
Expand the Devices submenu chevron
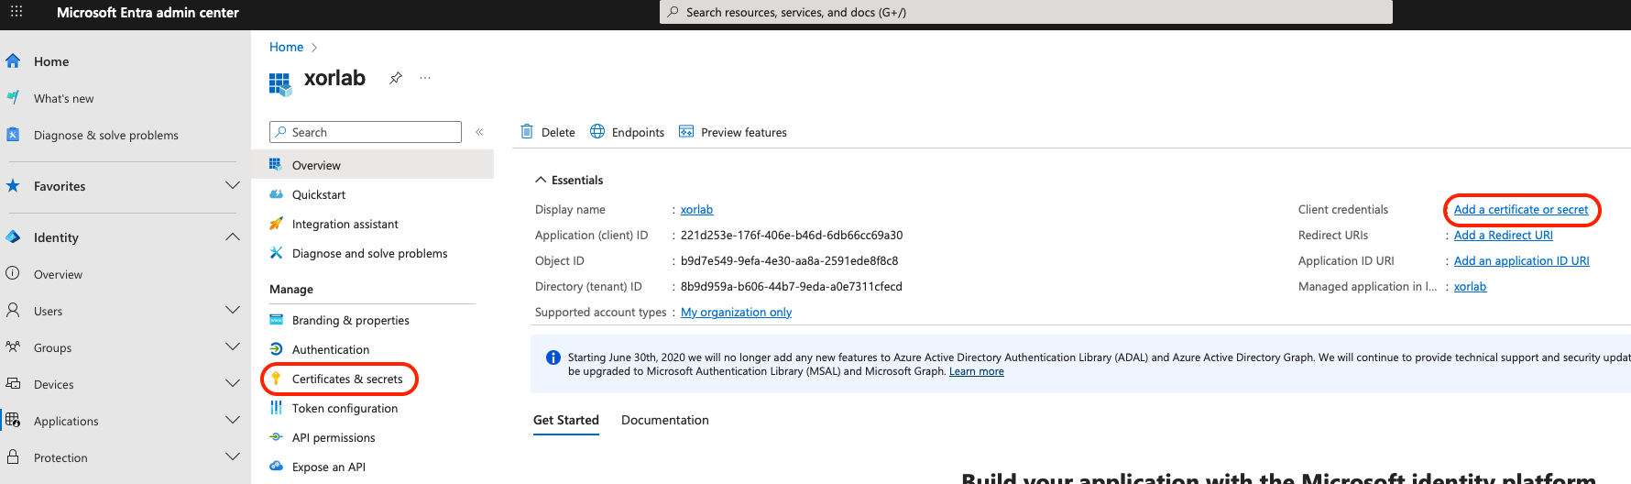[x=233, y=383]
